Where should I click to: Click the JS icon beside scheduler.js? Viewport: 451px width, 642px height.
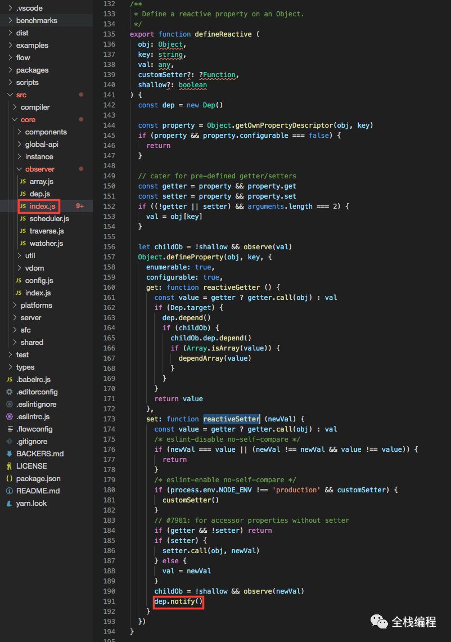(x=23, y=219)
